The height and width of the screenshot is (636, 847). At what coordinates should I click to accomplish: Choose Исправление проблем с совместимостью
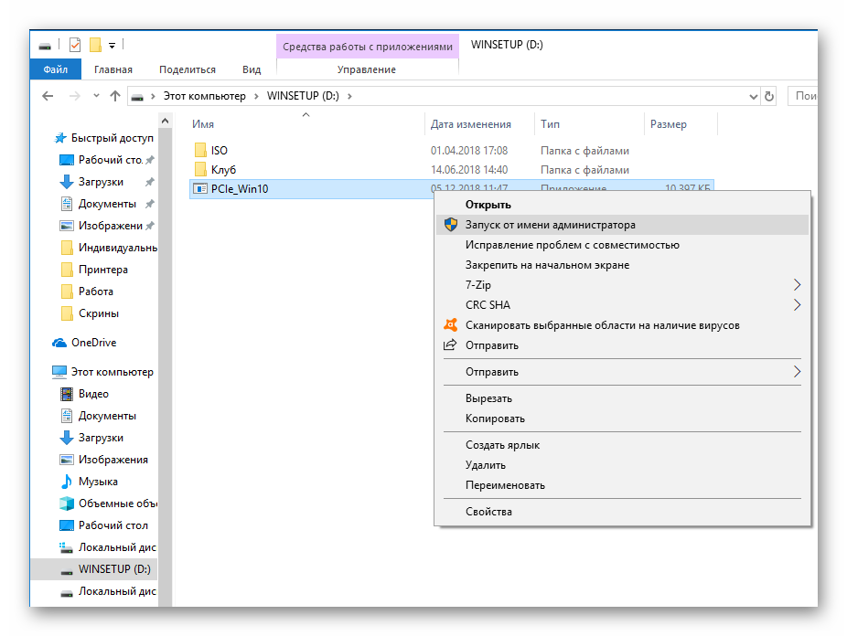pos(622,245)
